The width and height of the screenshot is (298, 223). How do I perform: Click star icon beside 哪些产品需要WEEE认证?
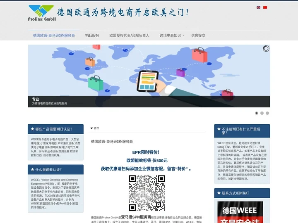click(32, 129)
